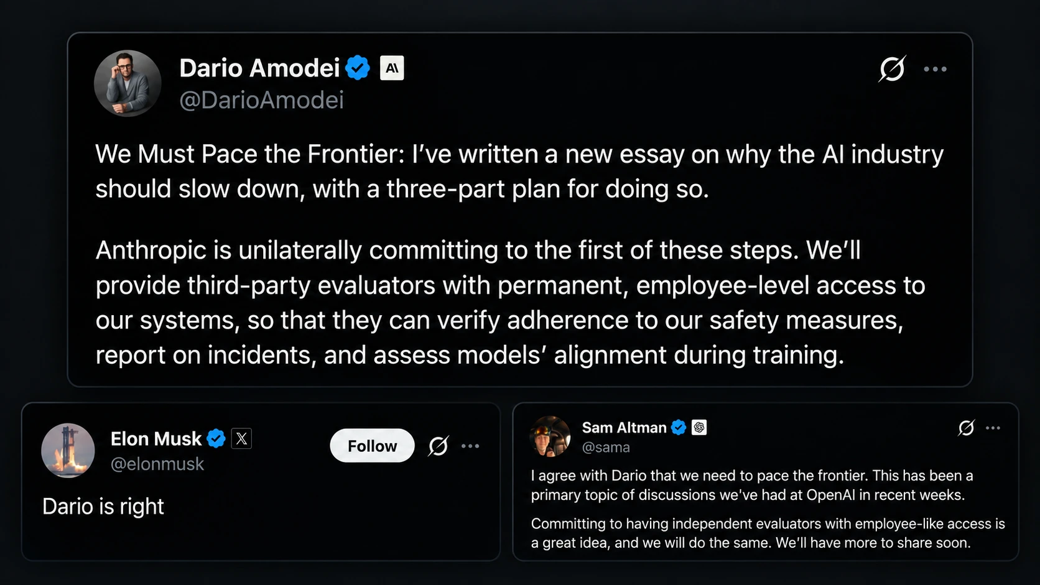
Task: Open the @sama handle link
Action: pyautogui.click(x=606, y=447)
